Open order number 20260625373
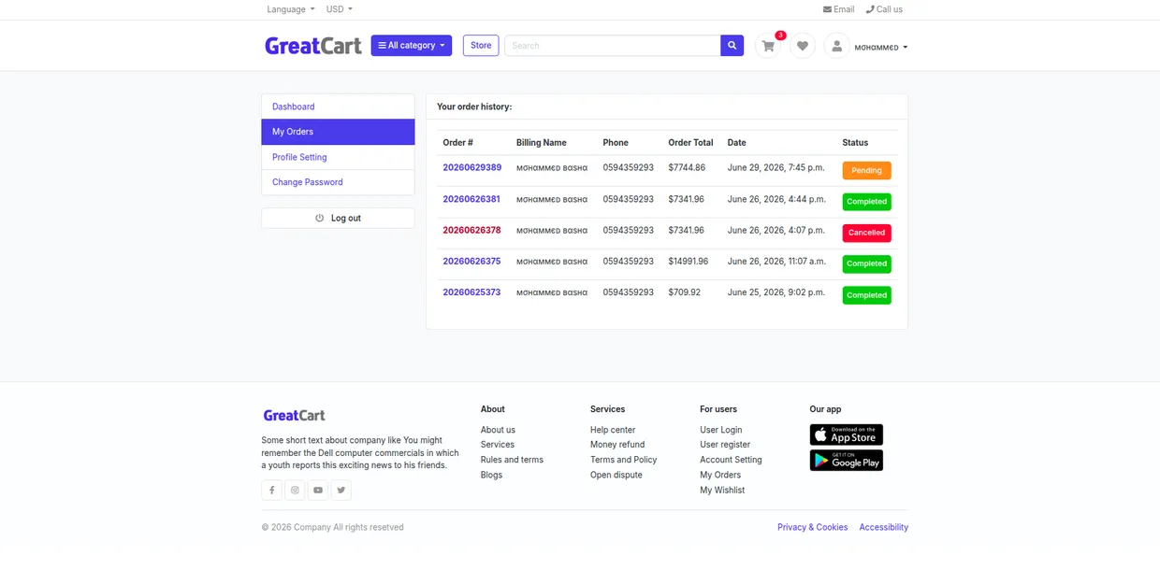The image size is (1160, 584). pos(471,292)
